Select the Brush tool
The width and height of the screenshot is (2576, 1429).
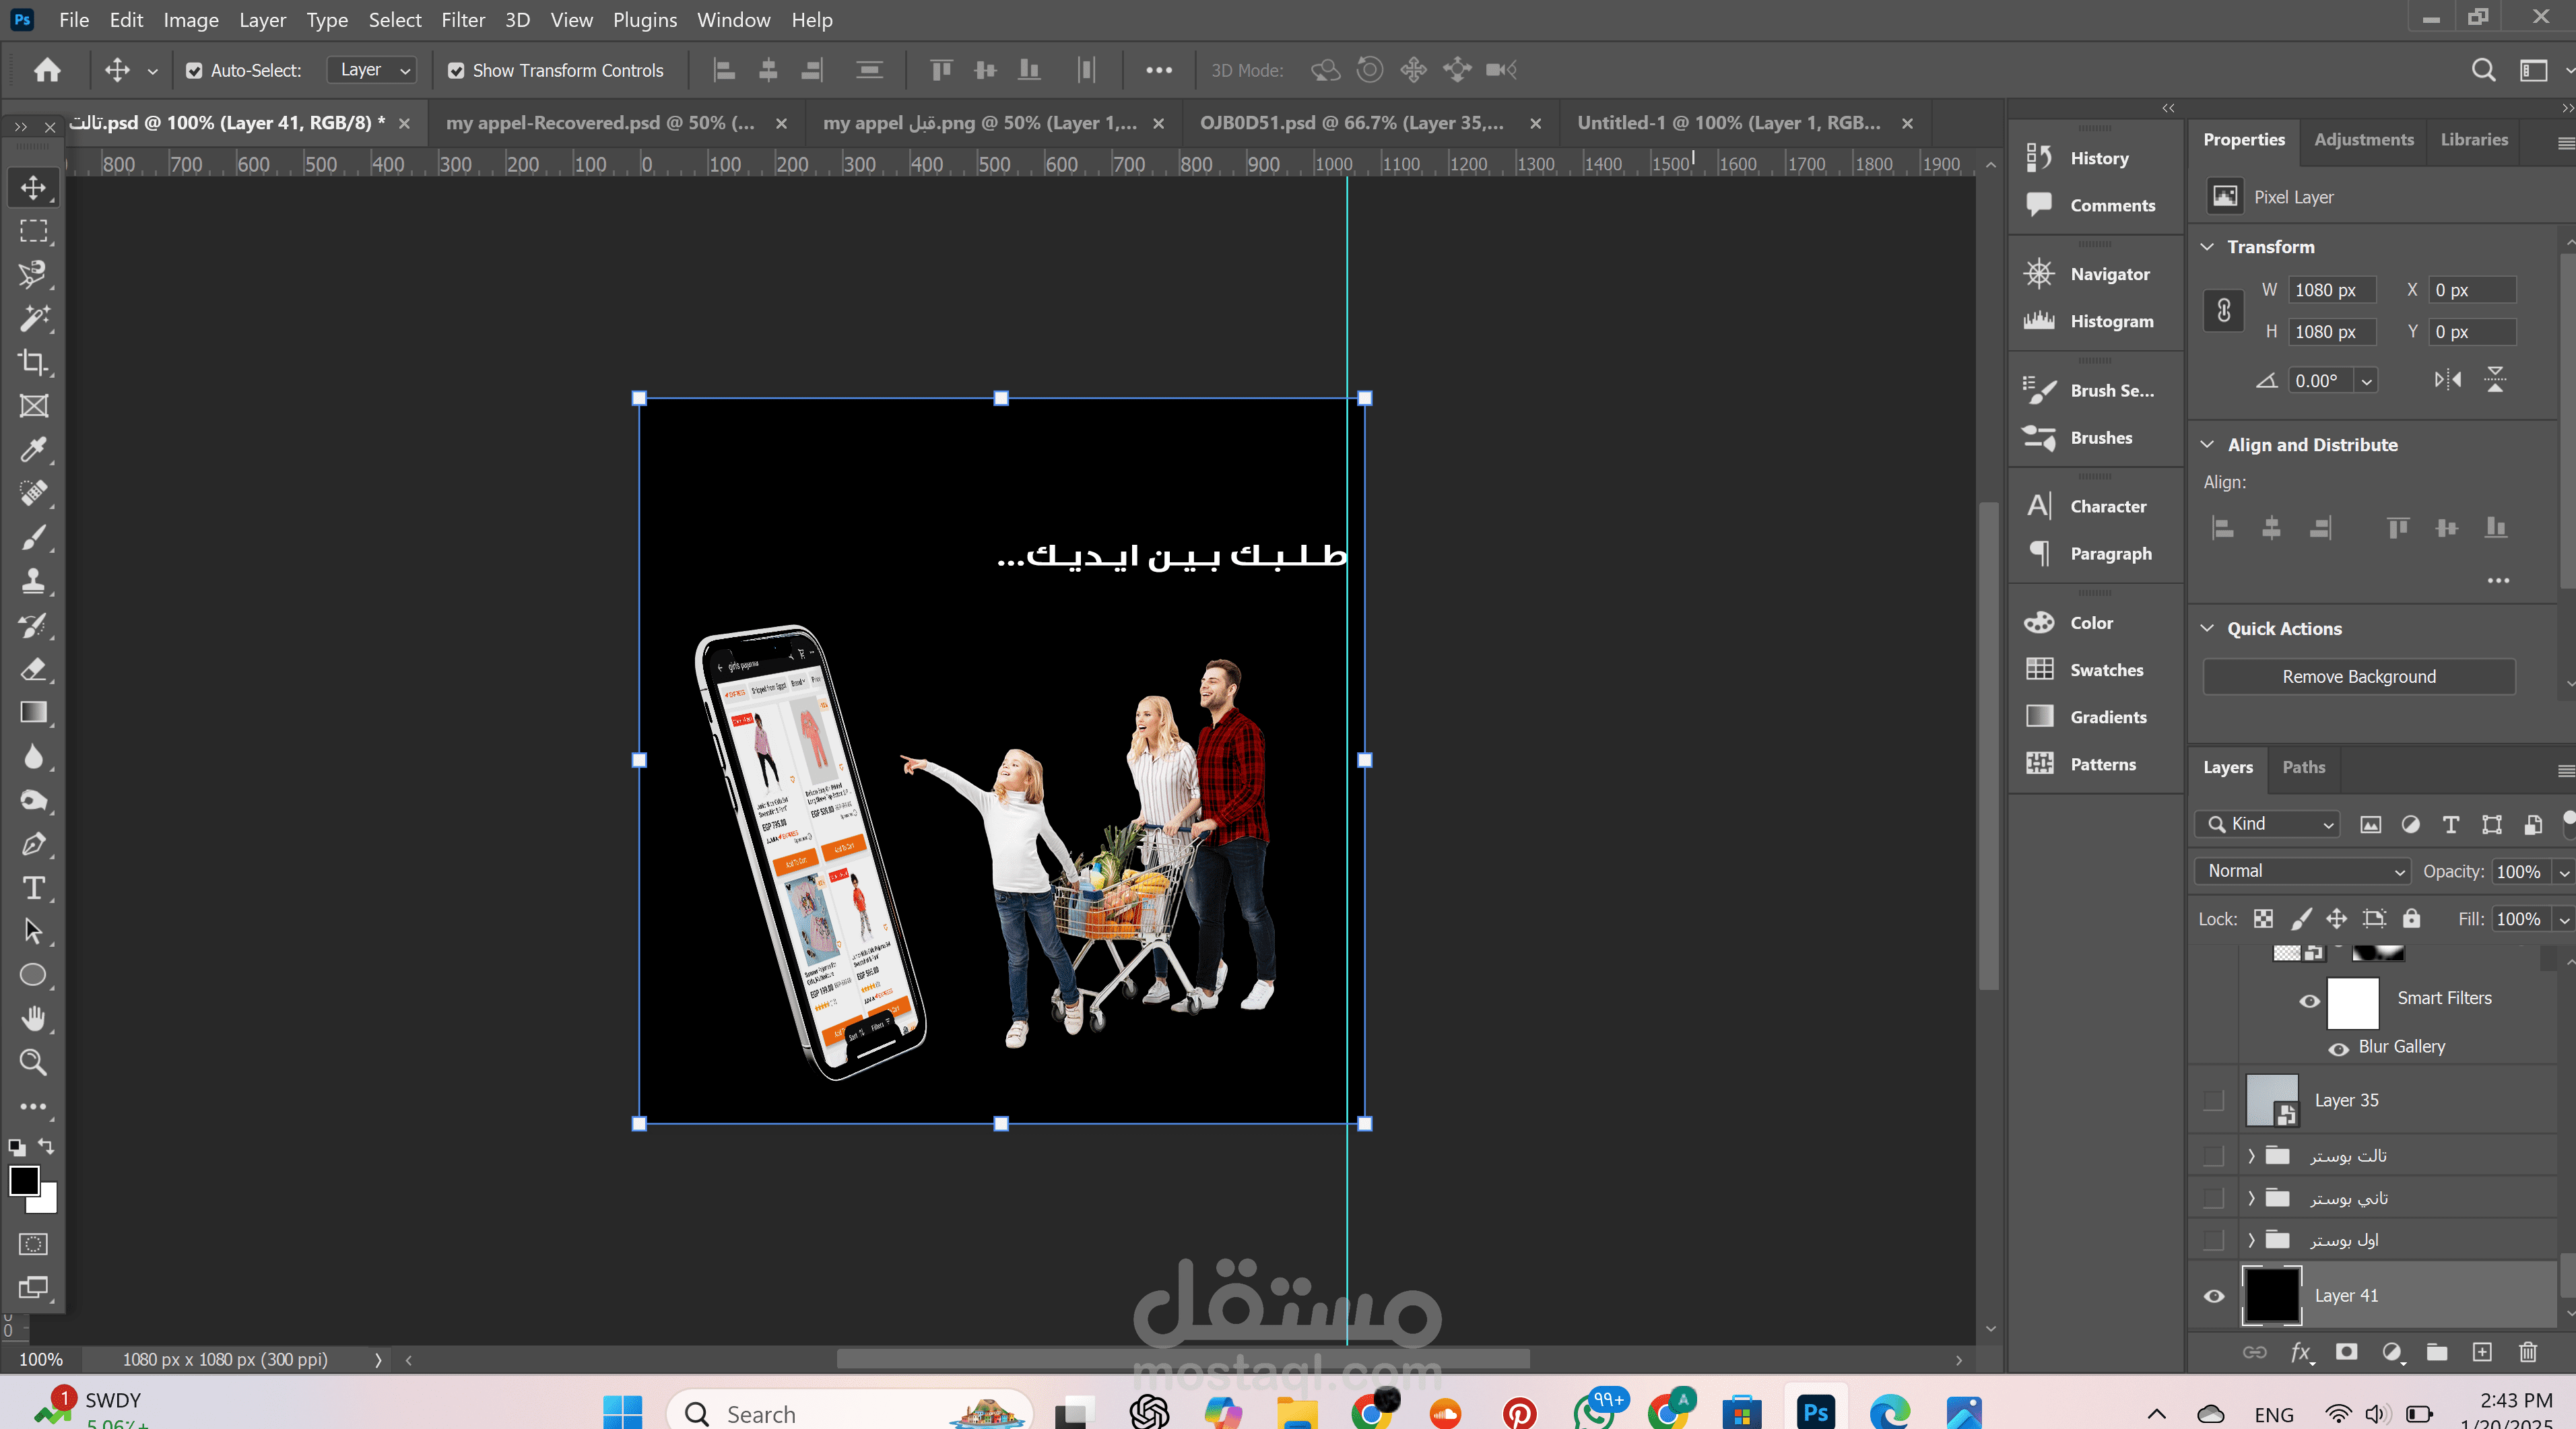pos(33,537)
